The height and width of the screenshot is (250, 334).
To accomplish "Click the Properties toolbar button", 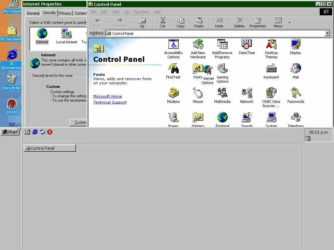I will tap(258, 22).
